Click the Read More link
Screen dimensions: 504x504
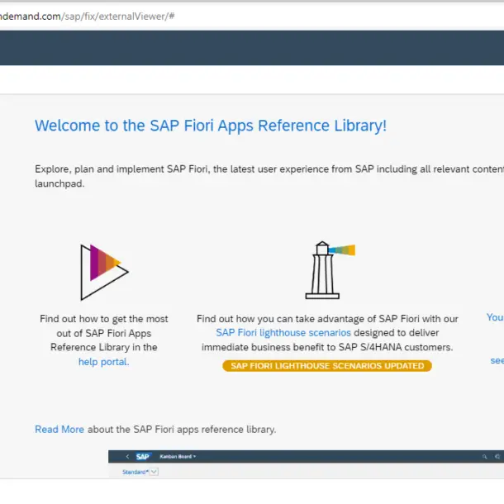59,430
